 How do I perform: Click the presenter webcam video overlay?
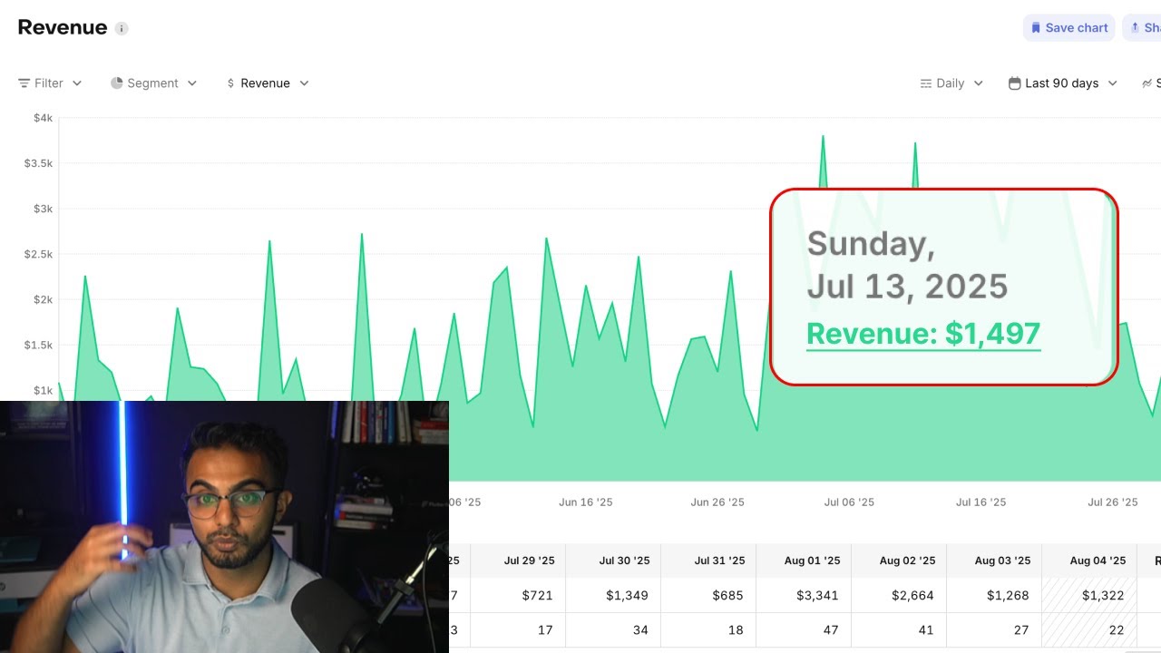tap(224, 527)
